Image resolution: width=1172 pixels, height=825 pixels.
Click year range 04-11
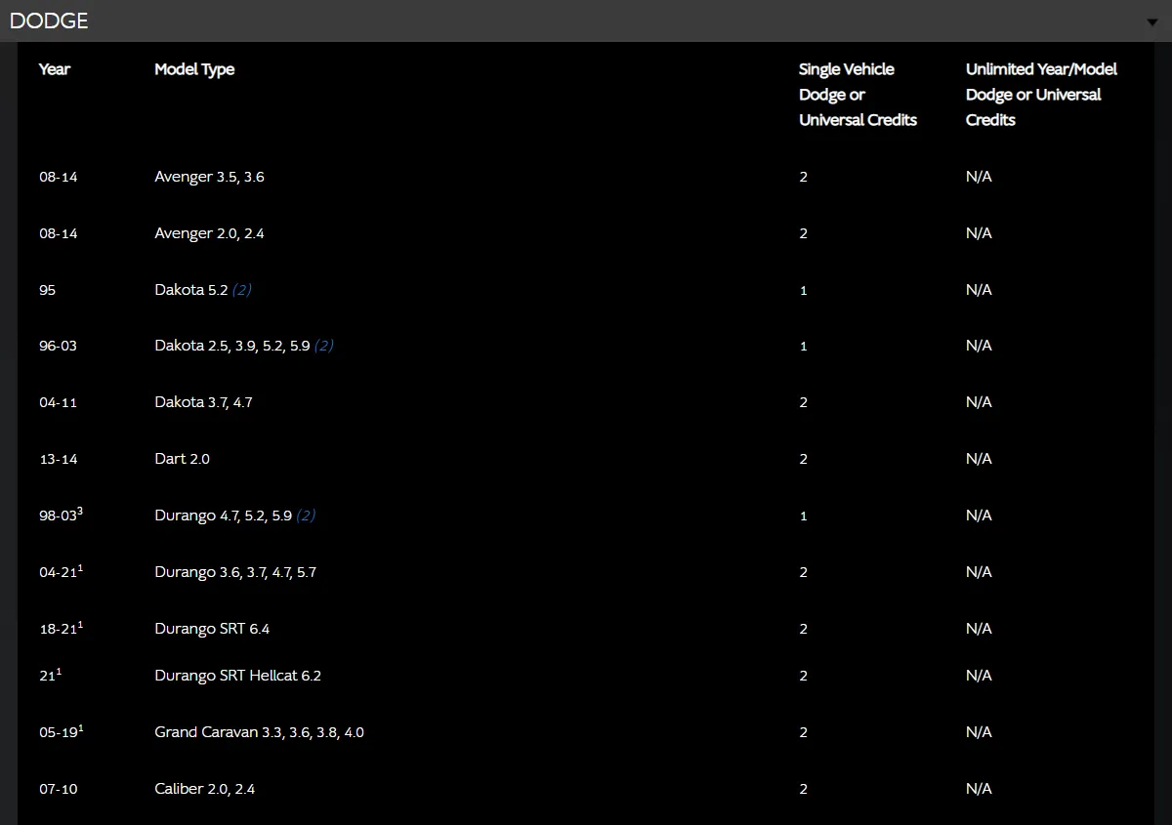pyautogui.click(x=58, y=402)
